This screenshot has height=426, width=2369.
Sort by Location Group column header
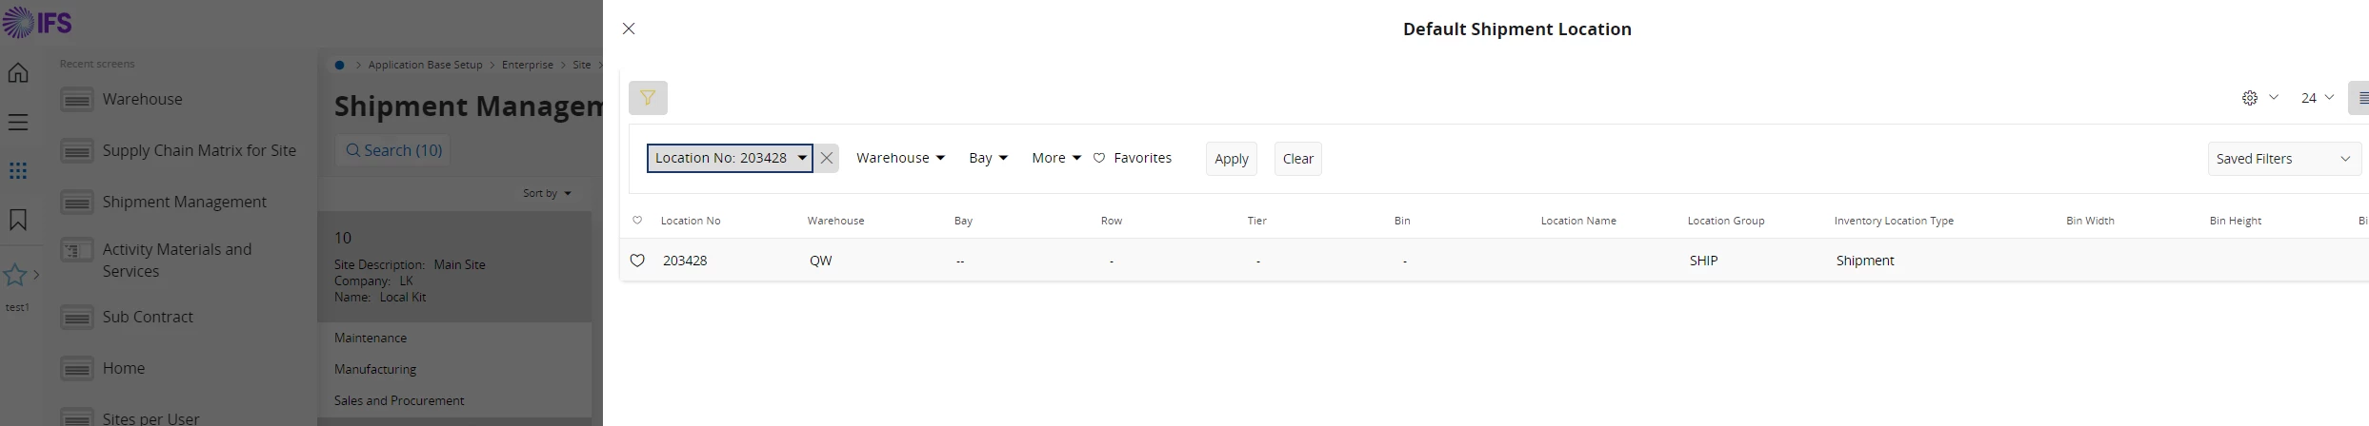[1726, 221]
